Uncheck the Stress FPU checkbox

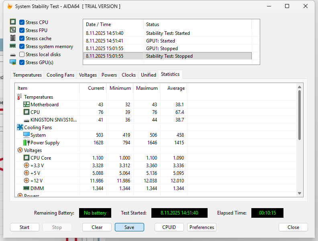22,30
